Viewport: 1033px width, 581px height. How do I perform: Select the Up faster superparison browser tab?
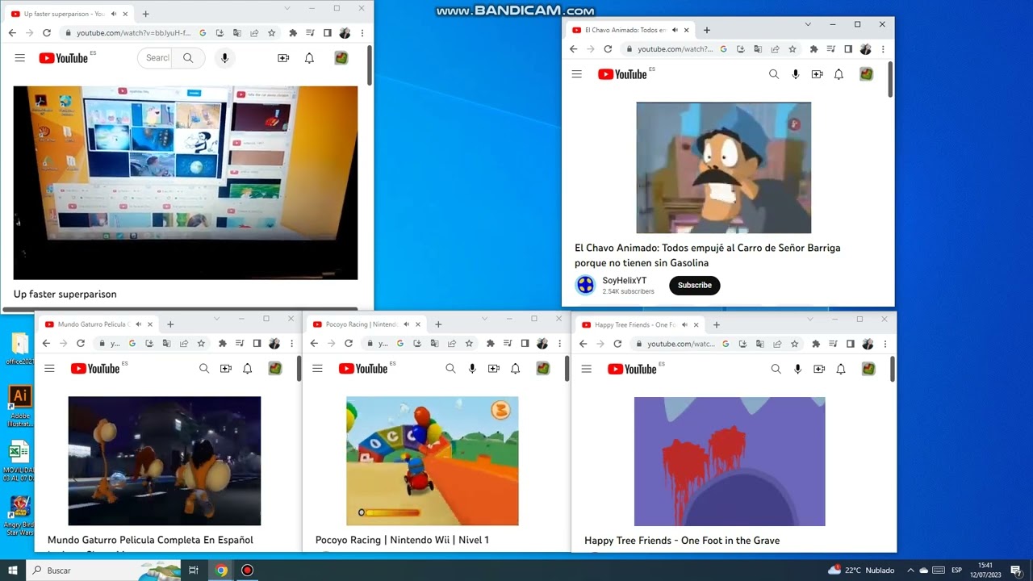pyautogui.click(x=69, y=14)
